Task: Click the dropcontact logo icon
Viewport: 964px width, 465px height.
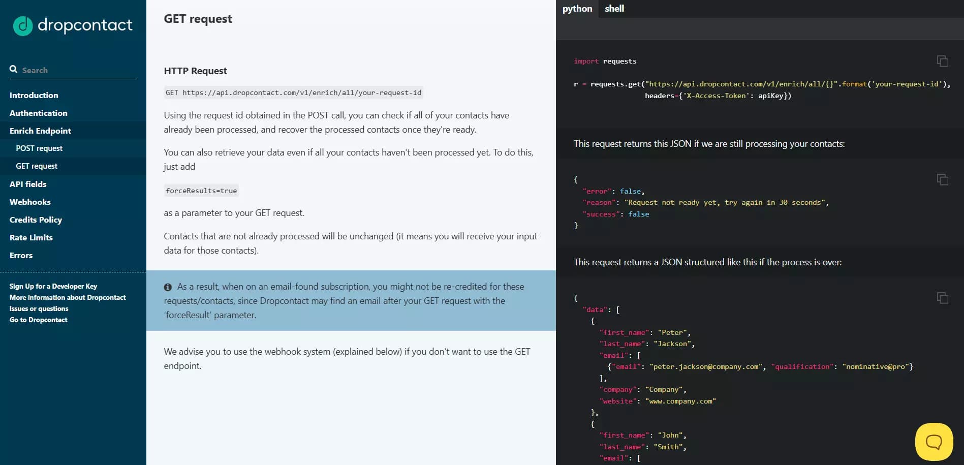Action: (23, 26)
